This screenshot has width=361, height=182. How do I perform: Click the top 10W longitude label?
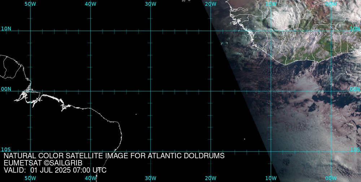pos(271,4)
